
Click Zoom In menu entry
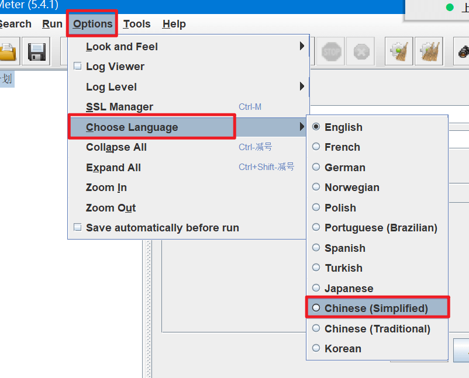click(x=187, y=188)
